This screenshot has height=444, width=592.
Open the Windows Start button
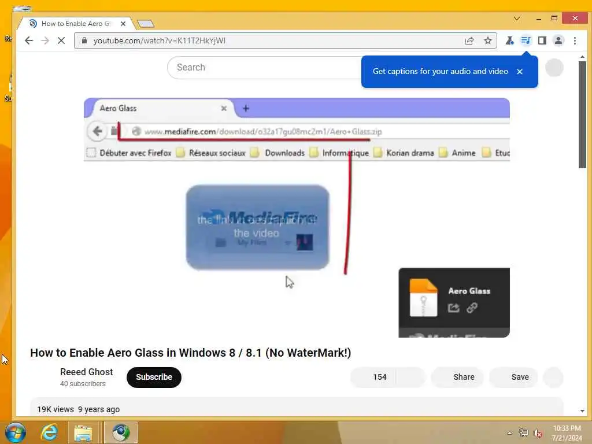(x=16, y=432)
